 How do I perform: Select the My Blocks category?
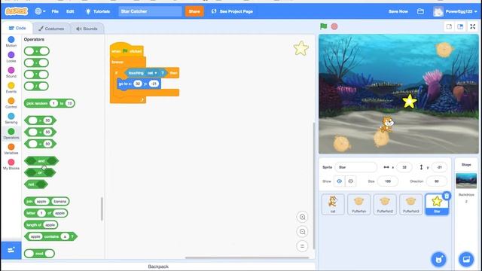coord(11,165)
